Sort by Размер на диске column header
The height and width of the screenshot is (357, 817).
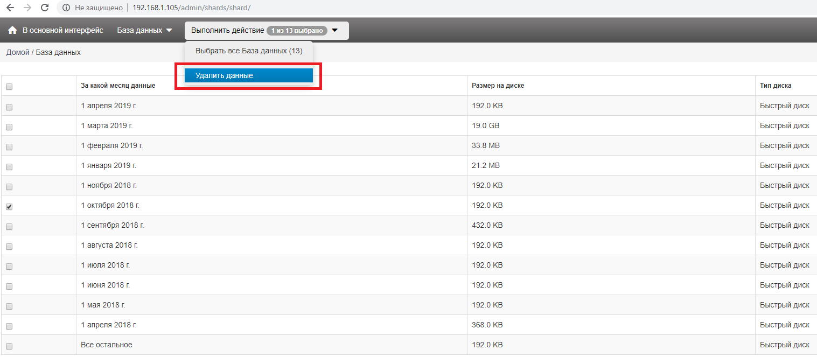[x=498, y=86]
